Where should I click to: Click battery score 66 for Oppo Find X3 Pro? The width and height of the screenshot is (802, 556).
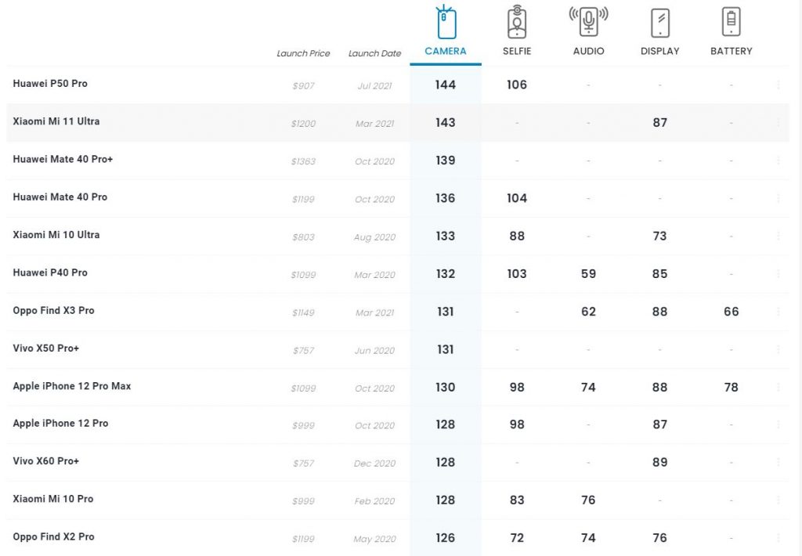tap(731, 312)
